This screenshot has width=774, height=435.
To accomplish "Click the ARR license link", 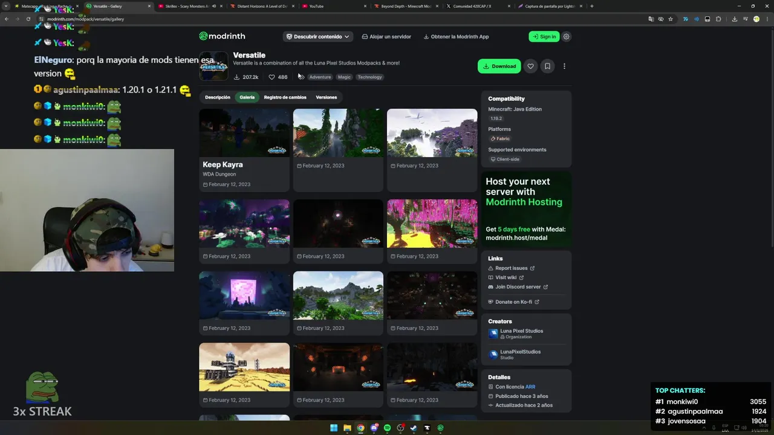I will click(530, 387).
